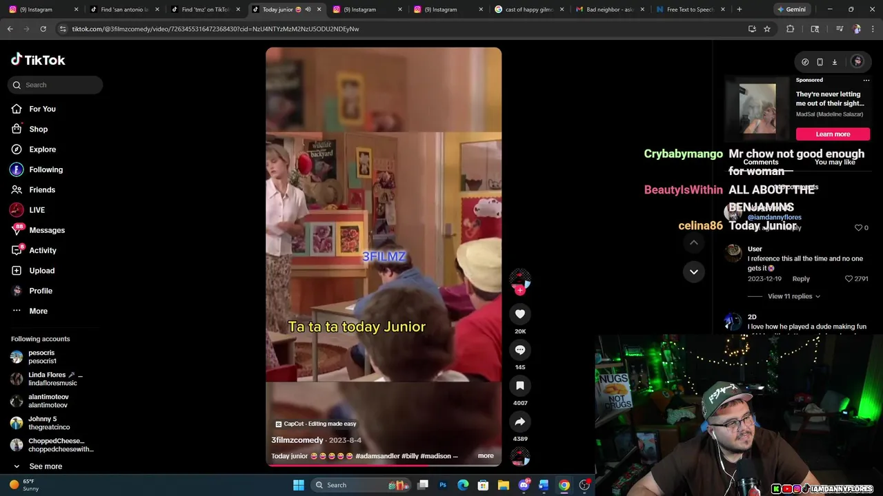883x496 pixels.
Task: Open the Shop bag icon
Action: 17,129
